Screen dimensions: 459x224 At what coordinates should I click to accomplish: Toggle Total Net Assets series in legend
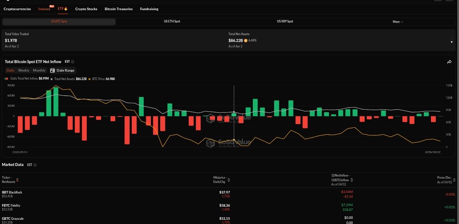(70, 79)
